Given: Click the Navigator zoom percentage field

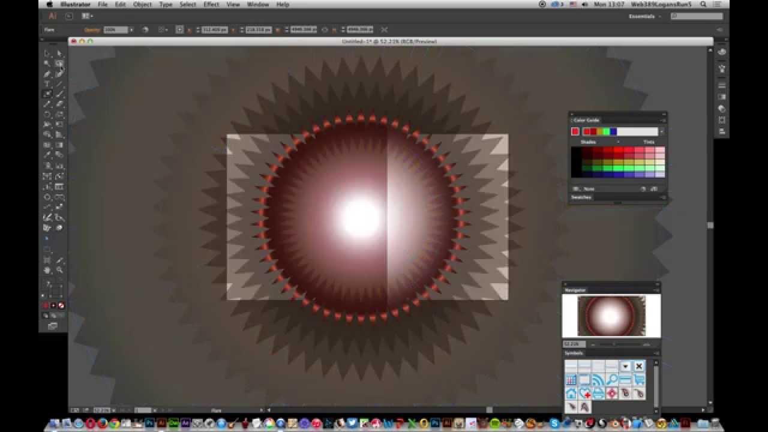Looking at the screenshot, I should [x=574, y=344].
